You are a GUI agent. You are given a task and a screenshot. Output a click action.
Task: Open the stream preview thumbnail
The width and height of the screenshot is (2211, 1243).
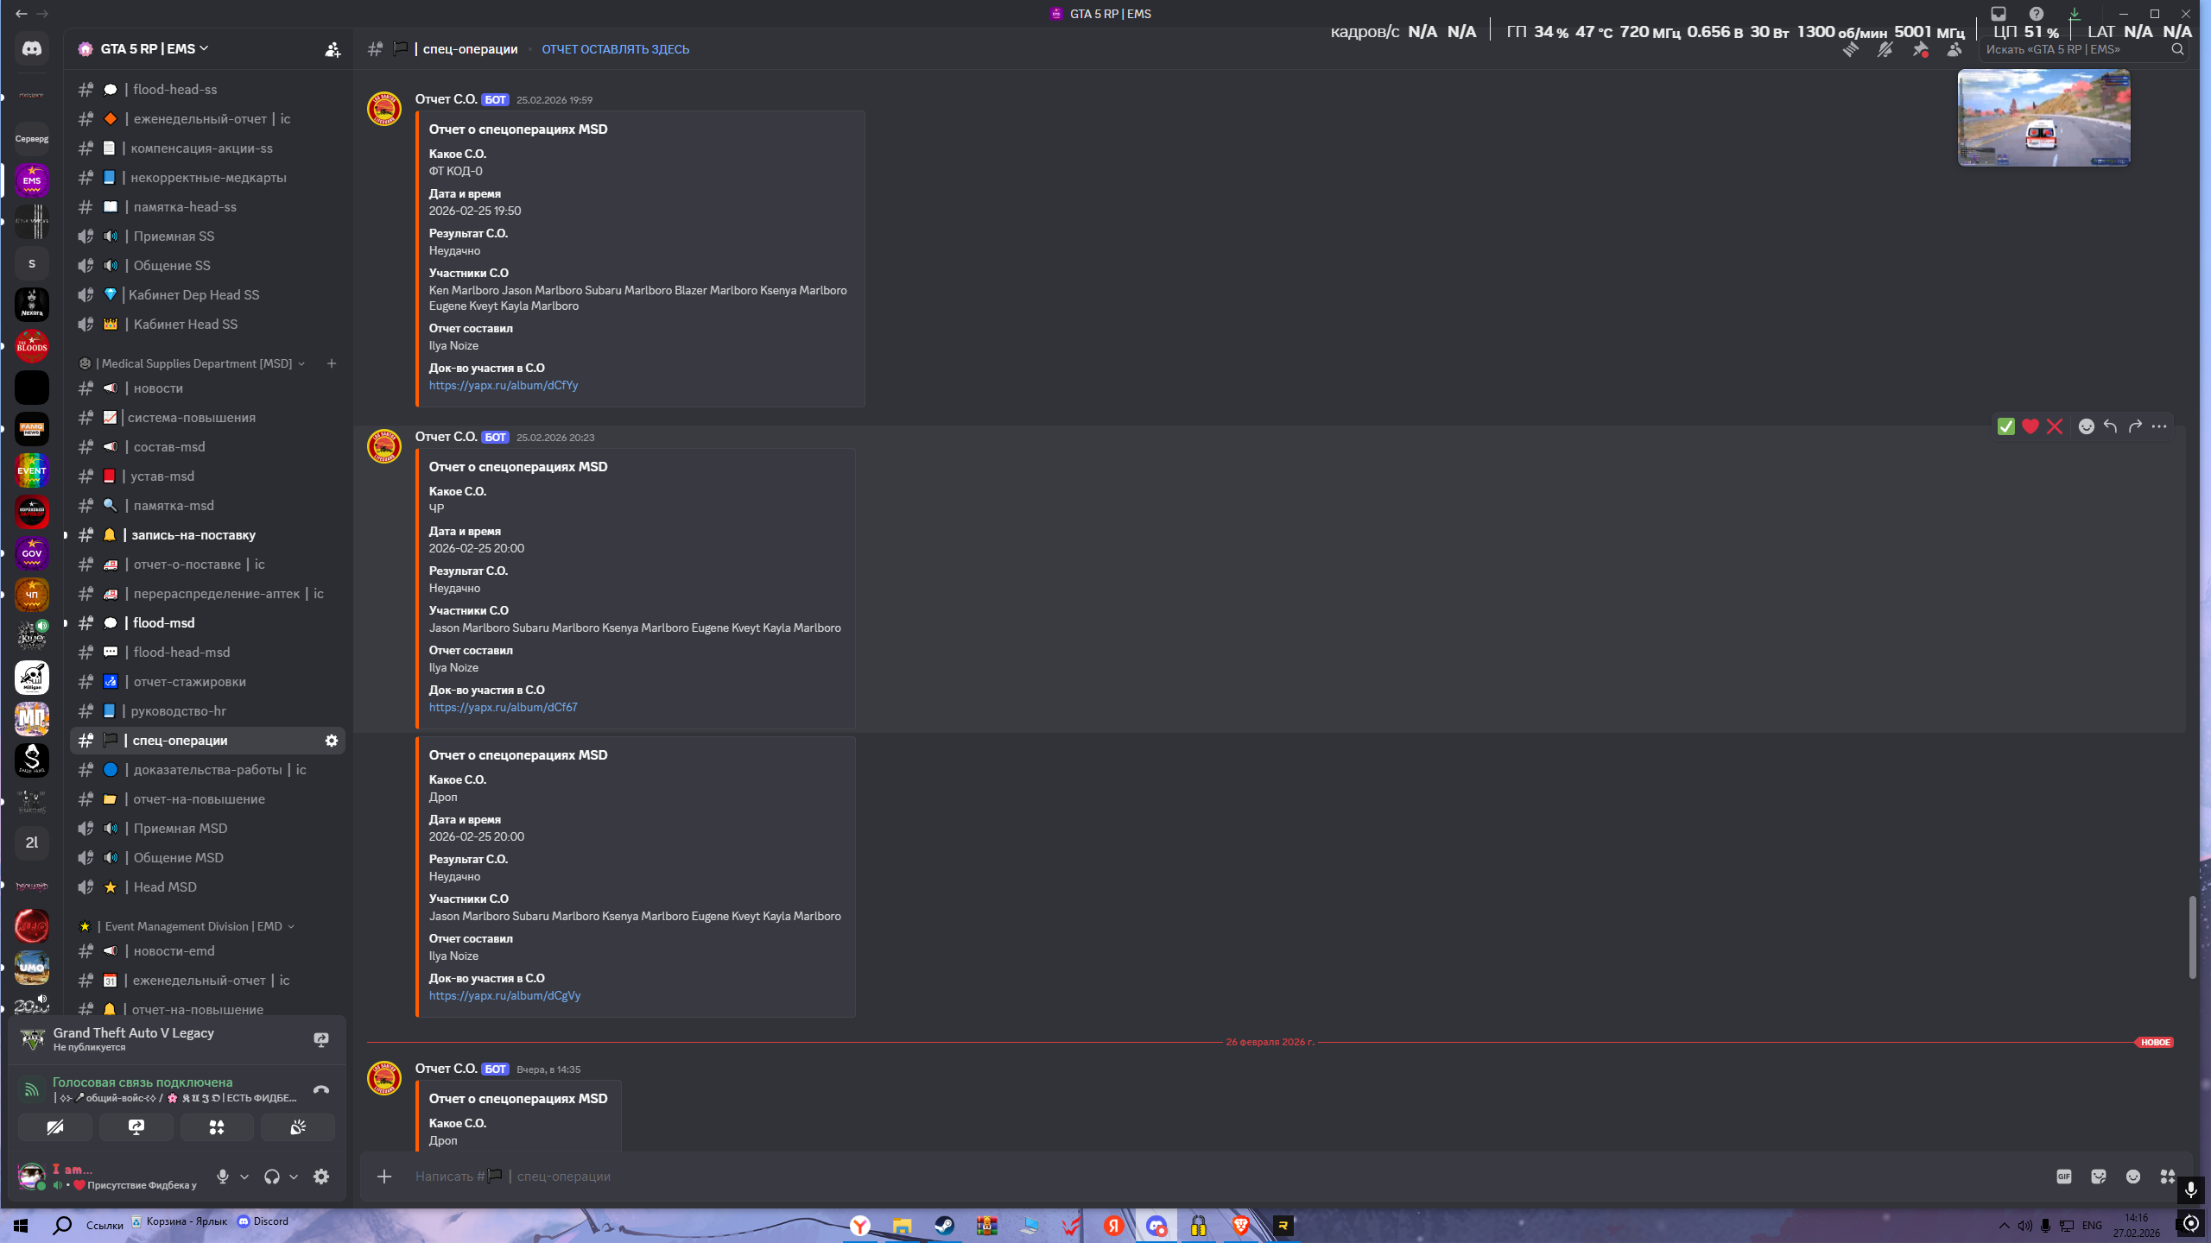[2043, 118]
